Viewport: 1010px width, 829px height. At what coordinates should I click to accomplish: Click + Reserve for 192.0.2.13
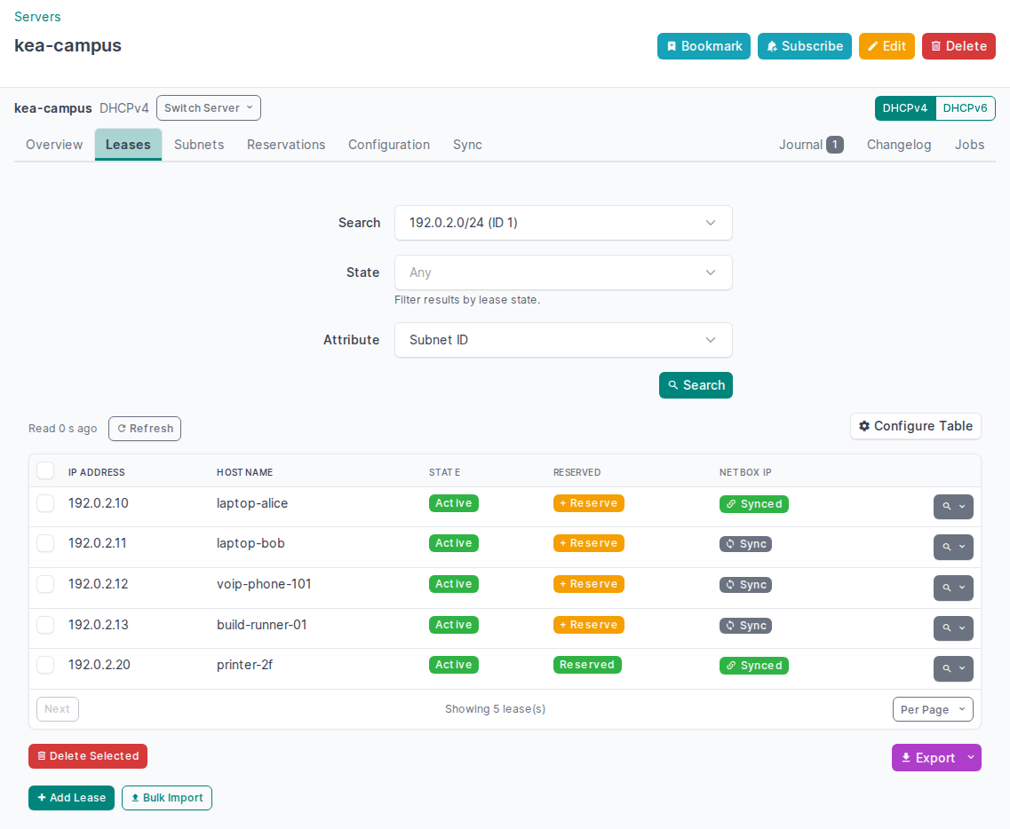click(x=588, y=625)
